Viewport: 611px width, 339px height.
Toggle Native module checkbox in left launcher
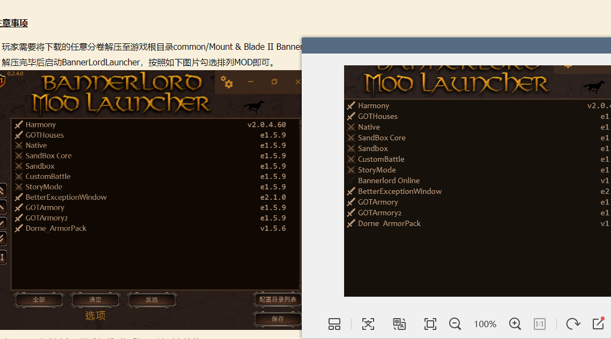coord(19,145)
